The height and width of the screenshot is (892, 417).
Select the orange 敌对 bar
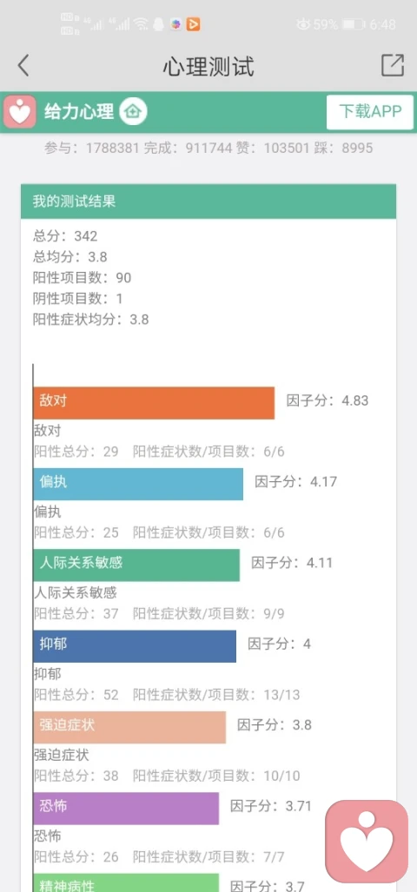(154, 403)
